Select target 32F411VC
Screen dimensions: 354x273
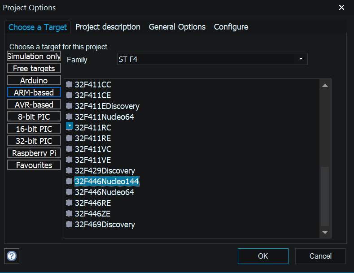click(93, 149)
